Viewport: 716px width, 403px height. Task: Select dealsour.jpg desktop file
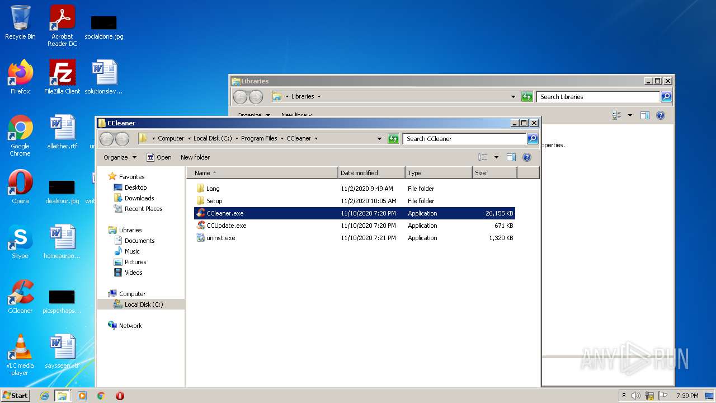click(x=62, y=191)
